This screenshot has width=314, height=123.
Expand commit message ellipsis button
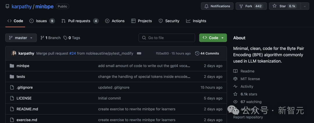click(139, 54)
